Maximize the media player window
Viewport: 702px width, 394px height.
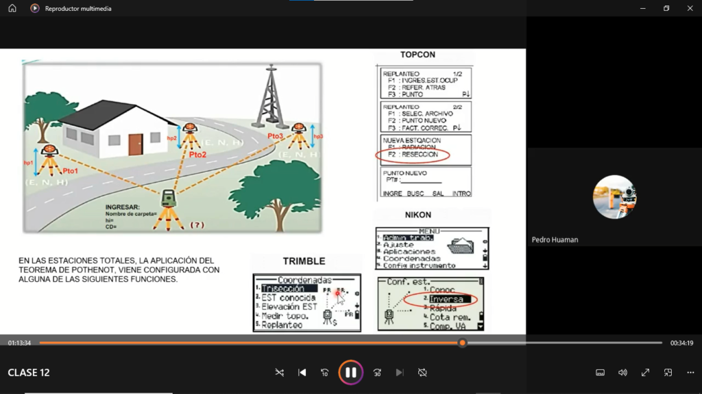666,8
